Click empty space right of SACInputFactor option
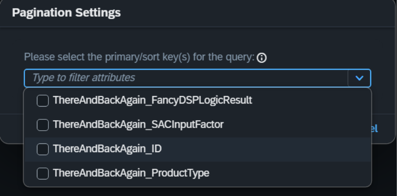The width and height of the screenshot is (397, 196). click(x=296, y=125)
